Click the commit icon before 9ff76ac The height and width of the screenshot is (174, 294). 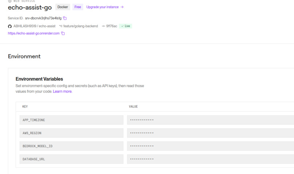pyautogui.click(x=104, y=26)
